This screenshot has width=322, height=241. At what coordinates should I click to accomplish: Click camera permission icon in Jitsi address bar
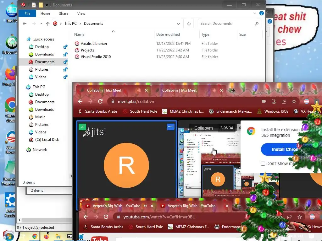(264, 101)
